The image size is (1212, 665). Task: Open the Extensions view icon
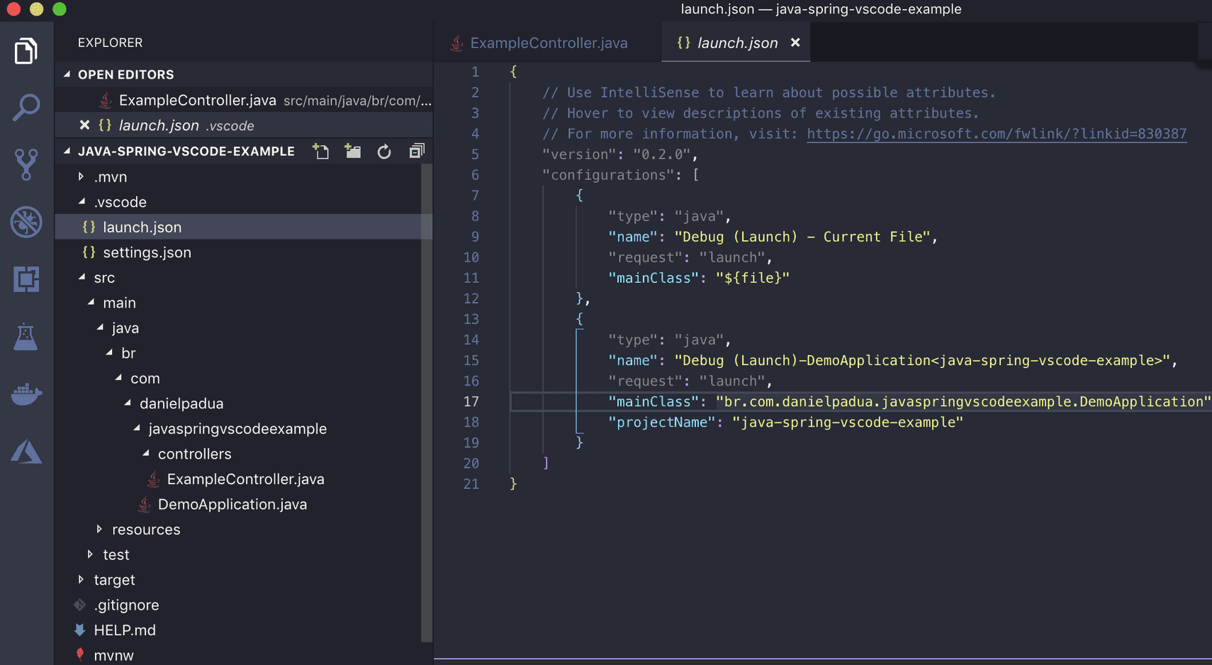tap(26, 279)
